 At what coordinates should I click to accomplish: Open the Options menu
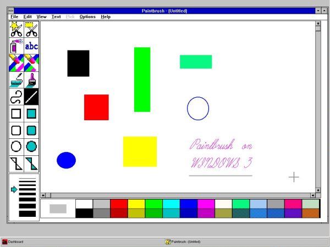87,17
